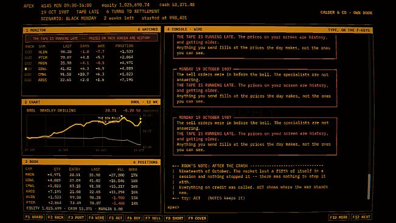Click the ENTRY column header in the book
This screenshot has height=223, width=396.
[74, 169]
